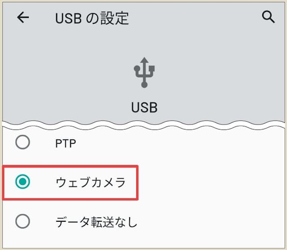The image size is (287, 250).
Task: Click the データ転送なし option label
Action: coord(96,222)
